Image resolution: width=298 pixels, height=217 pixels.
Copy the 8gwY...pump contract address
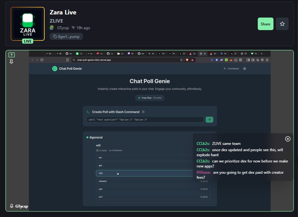point(66,36)
